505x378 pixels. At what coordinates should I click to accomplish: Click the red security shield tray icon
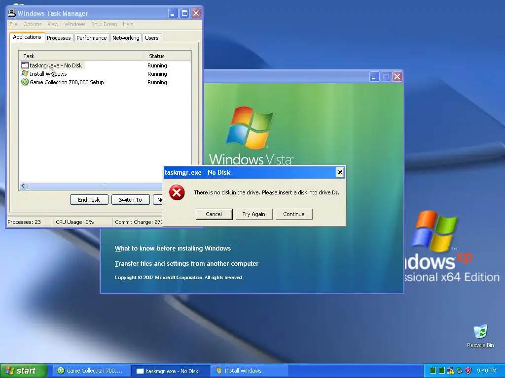(x=469, y=371)
